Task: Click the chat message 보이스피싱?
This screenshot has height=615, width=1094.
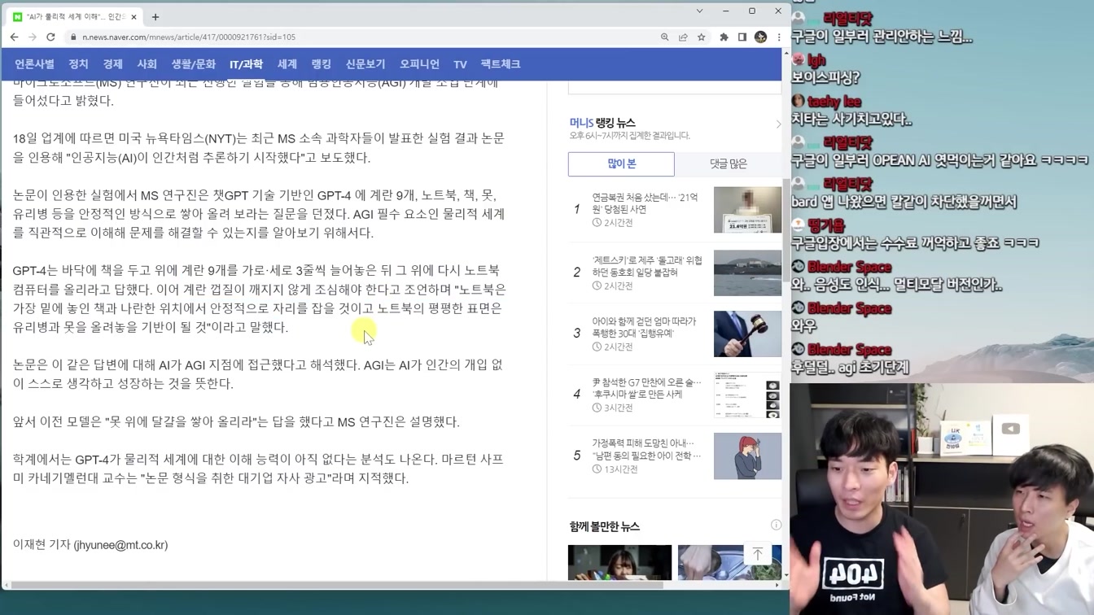Action: click(x=825, y=78)
